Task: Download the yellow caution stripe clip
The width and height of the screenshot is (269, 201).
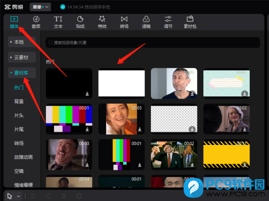Action: coord(245,165)
